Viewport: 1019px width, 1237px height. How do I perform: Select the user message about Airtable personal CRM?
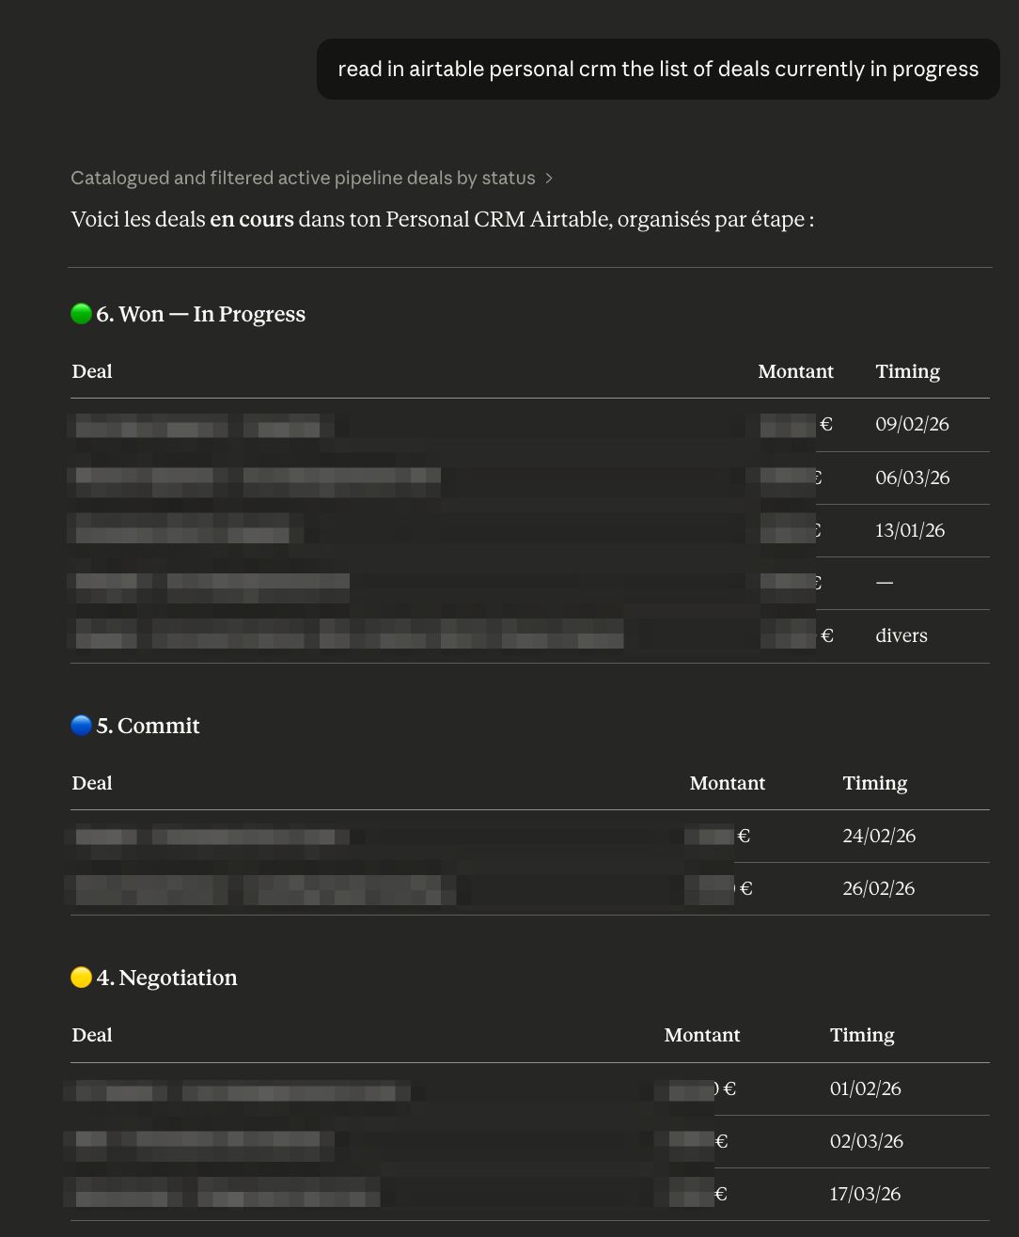point(658,70)
